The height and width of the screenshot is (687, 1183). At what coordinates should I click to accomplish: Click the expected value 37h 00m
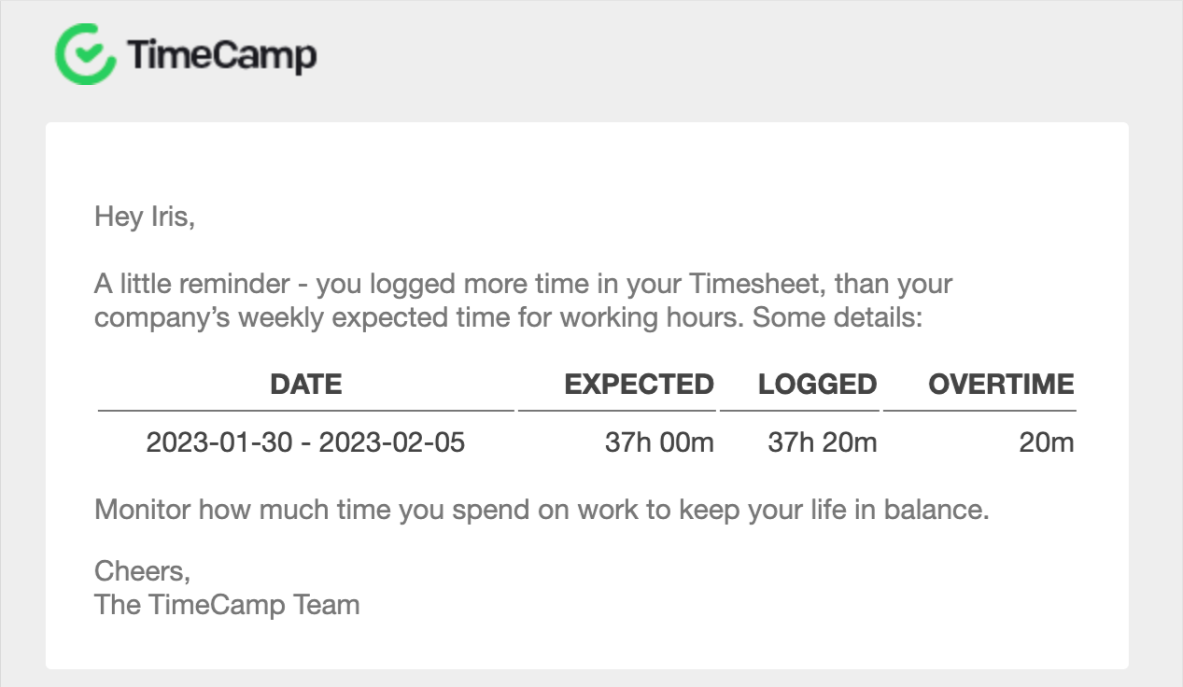coord(659,442)
